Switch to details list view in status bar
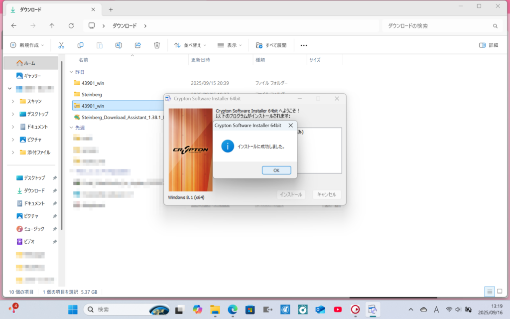 (490, 292)
